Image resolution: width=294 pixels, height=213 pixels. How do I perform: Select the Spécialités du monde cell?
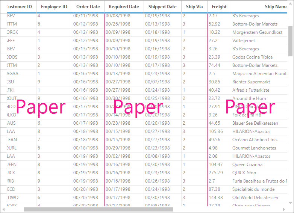pos(259,189)
